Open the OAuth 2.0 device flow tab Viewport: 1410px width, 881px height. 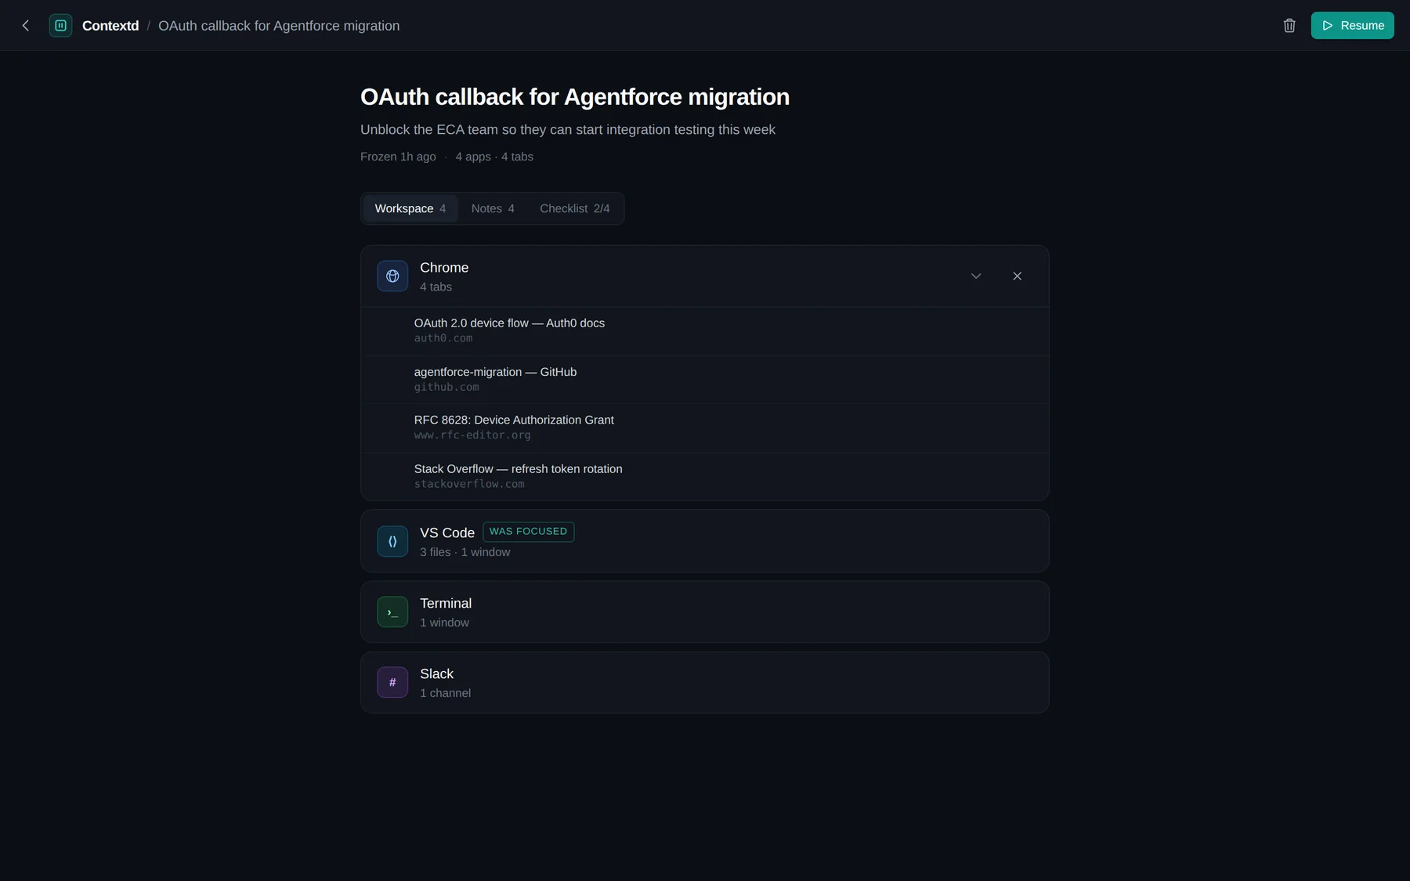pos(705,330)
